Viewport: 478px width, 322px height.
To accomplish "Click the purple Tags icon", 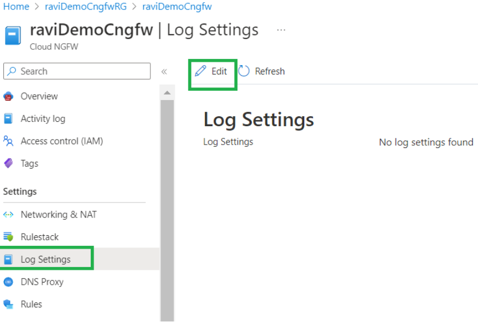I will tap(8, 164).
